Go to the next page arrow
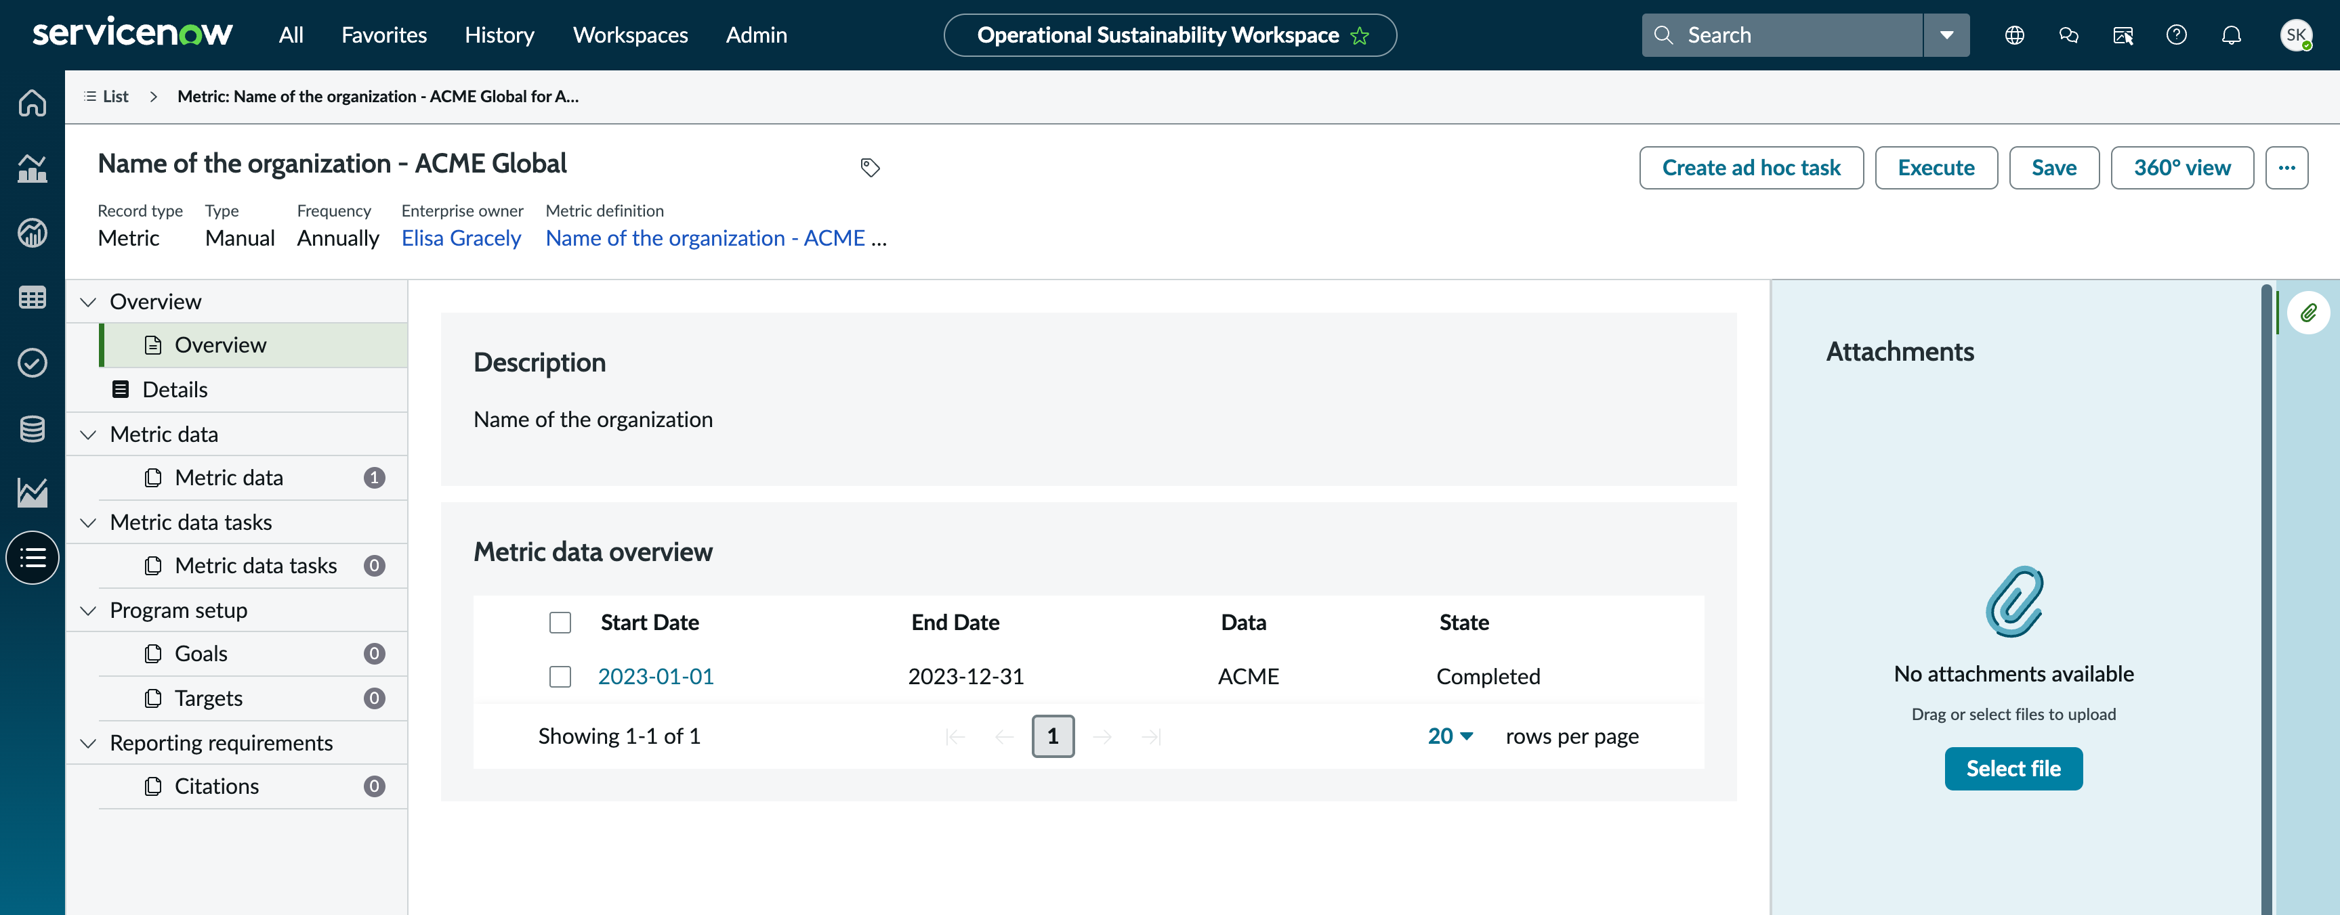 pos(1102,736)
